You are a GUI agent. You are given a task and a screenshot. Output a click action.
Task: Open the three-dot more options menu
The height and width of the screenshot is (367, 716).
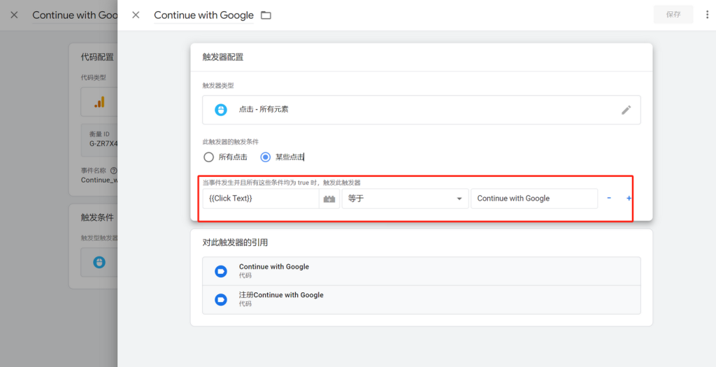pos(708,15)
